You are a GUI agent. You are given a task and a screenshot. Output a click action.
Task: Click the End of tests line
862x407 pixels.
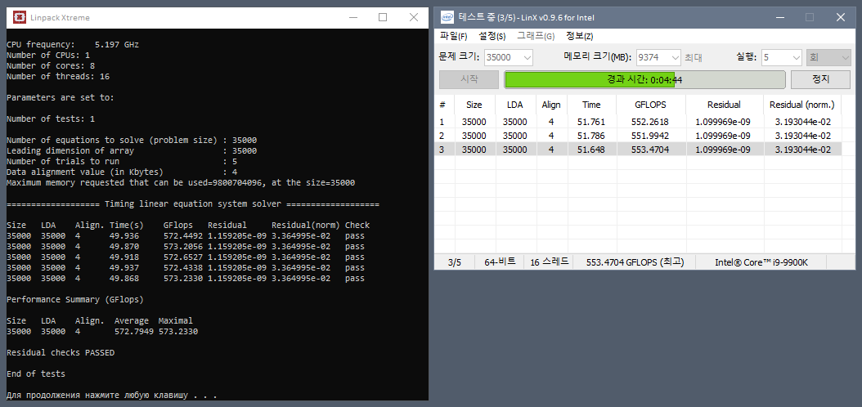click(x=36, y=374)
